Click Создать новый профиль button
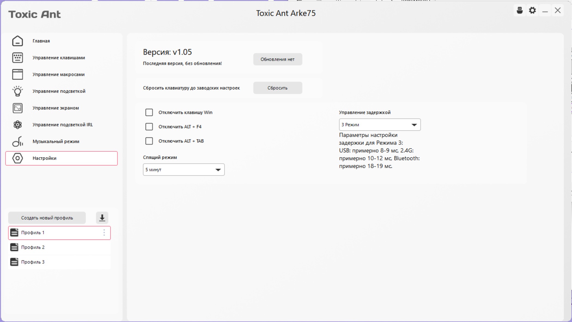 point(47,218)
